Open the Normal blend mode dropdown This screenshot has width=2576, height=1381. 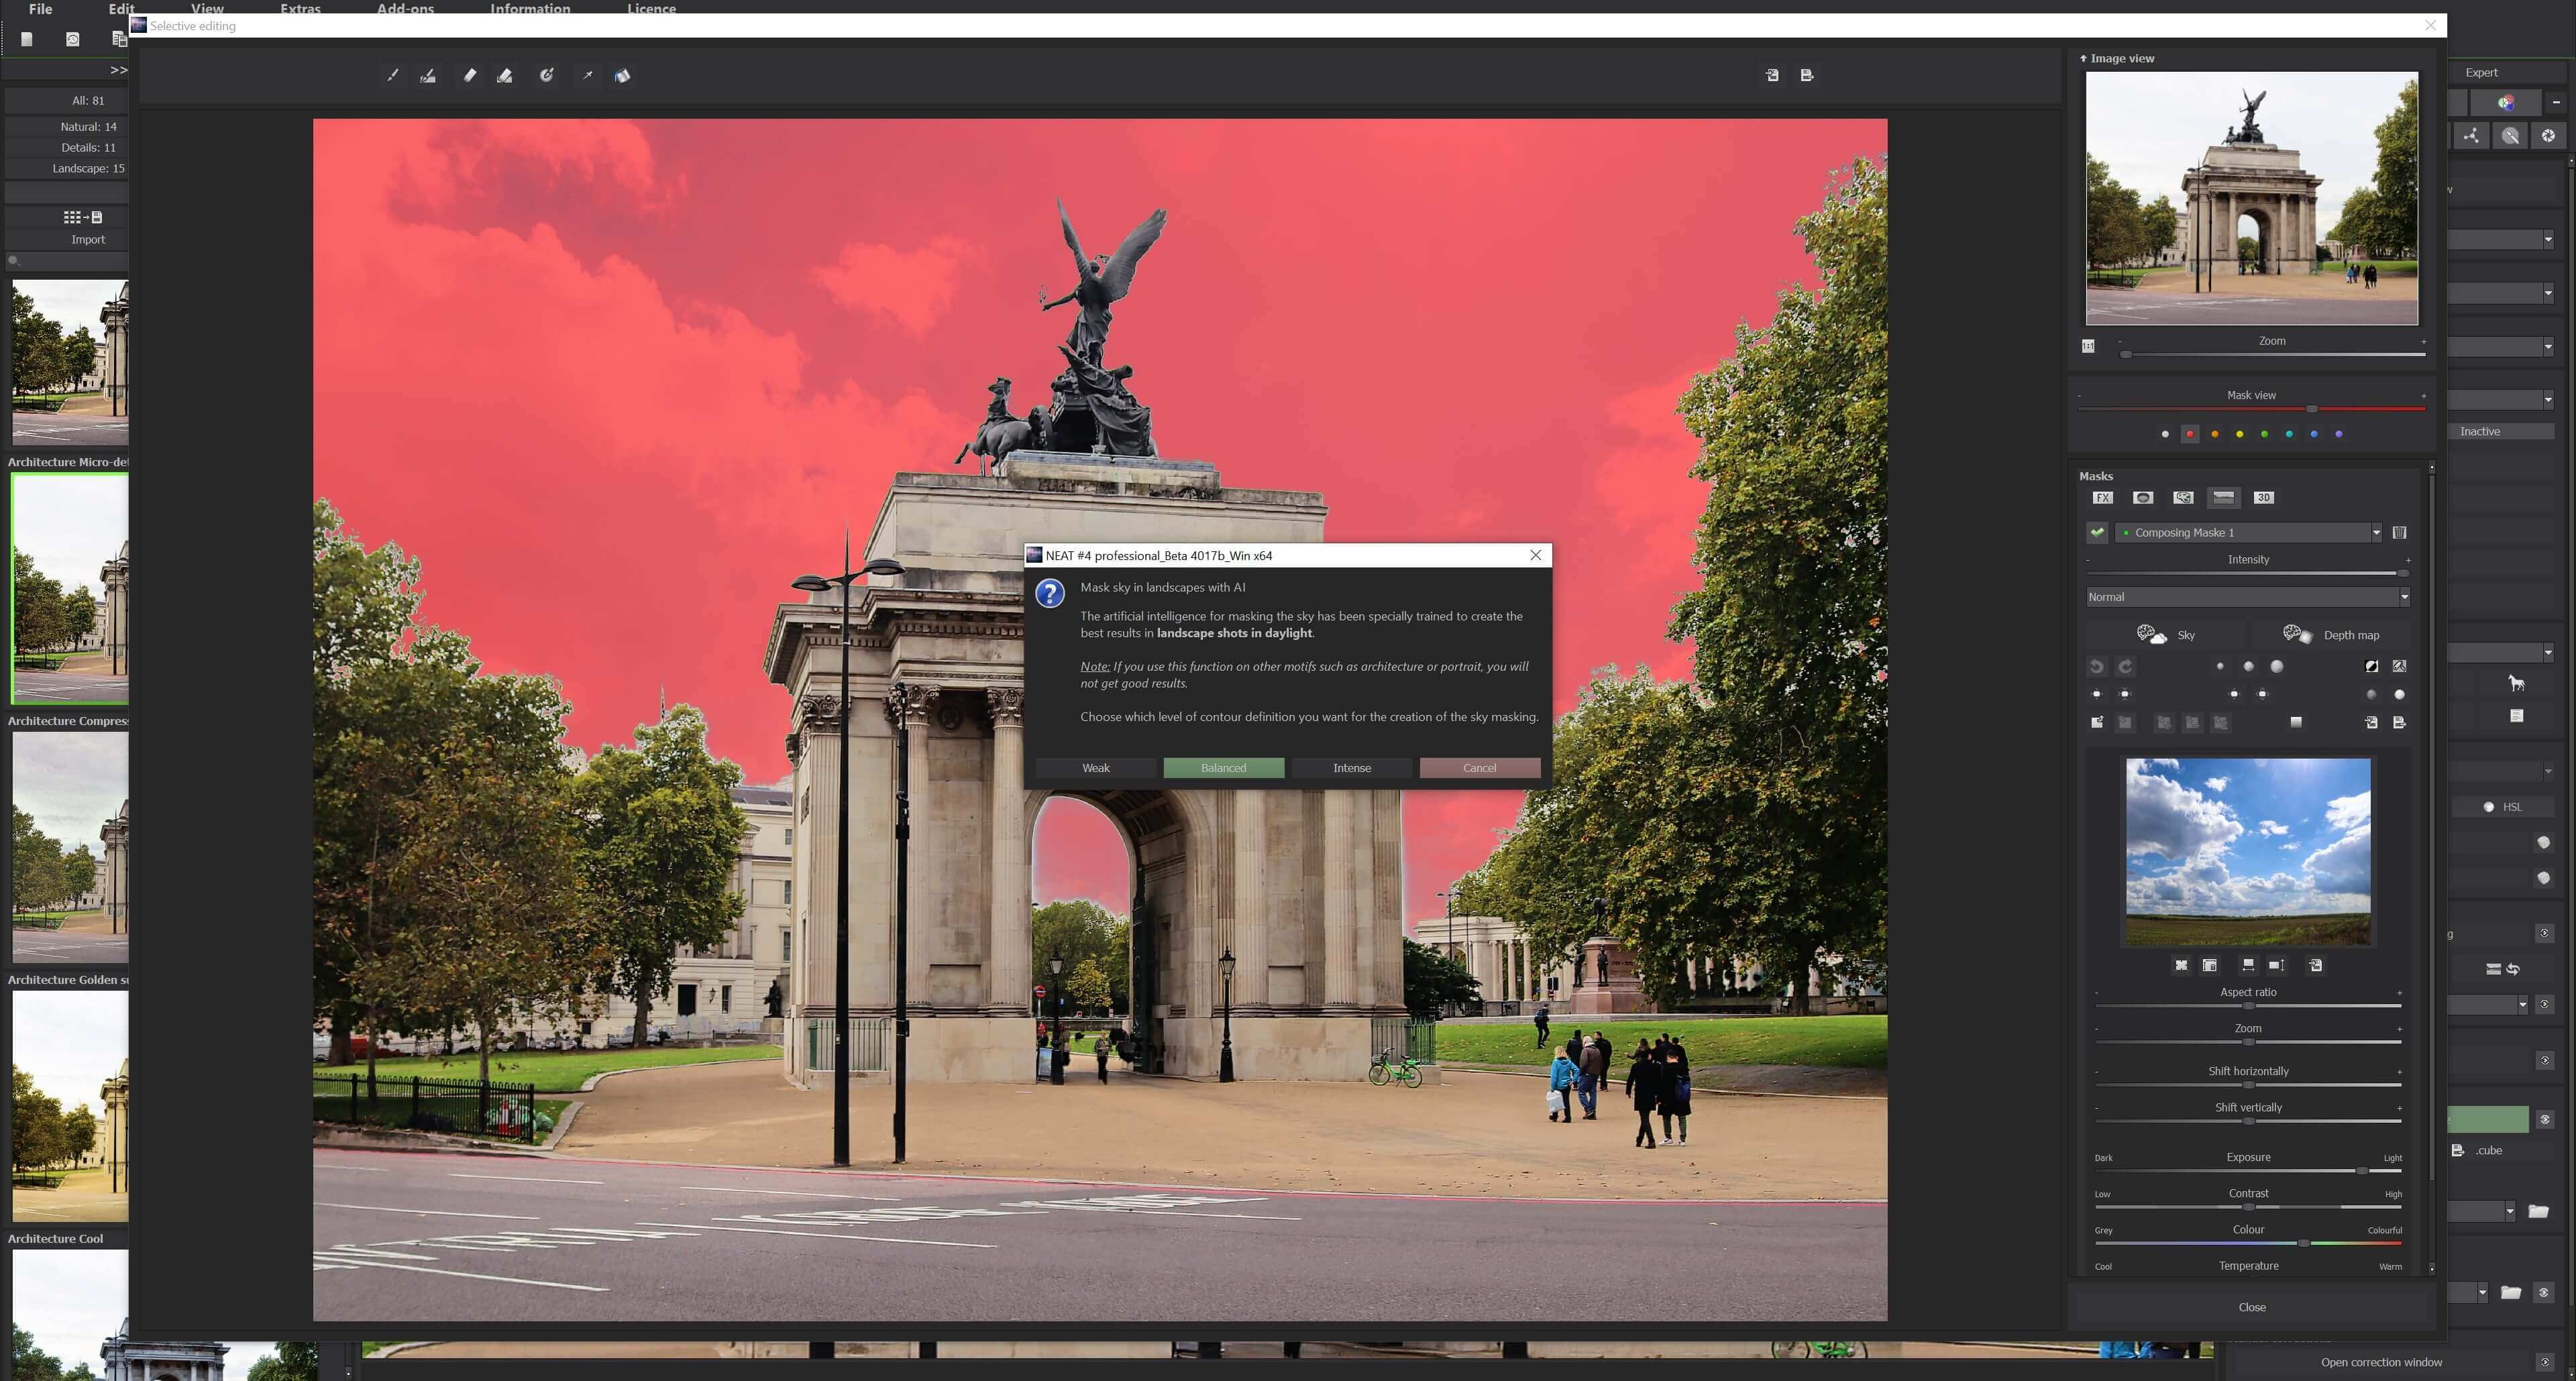(2404, 597)
